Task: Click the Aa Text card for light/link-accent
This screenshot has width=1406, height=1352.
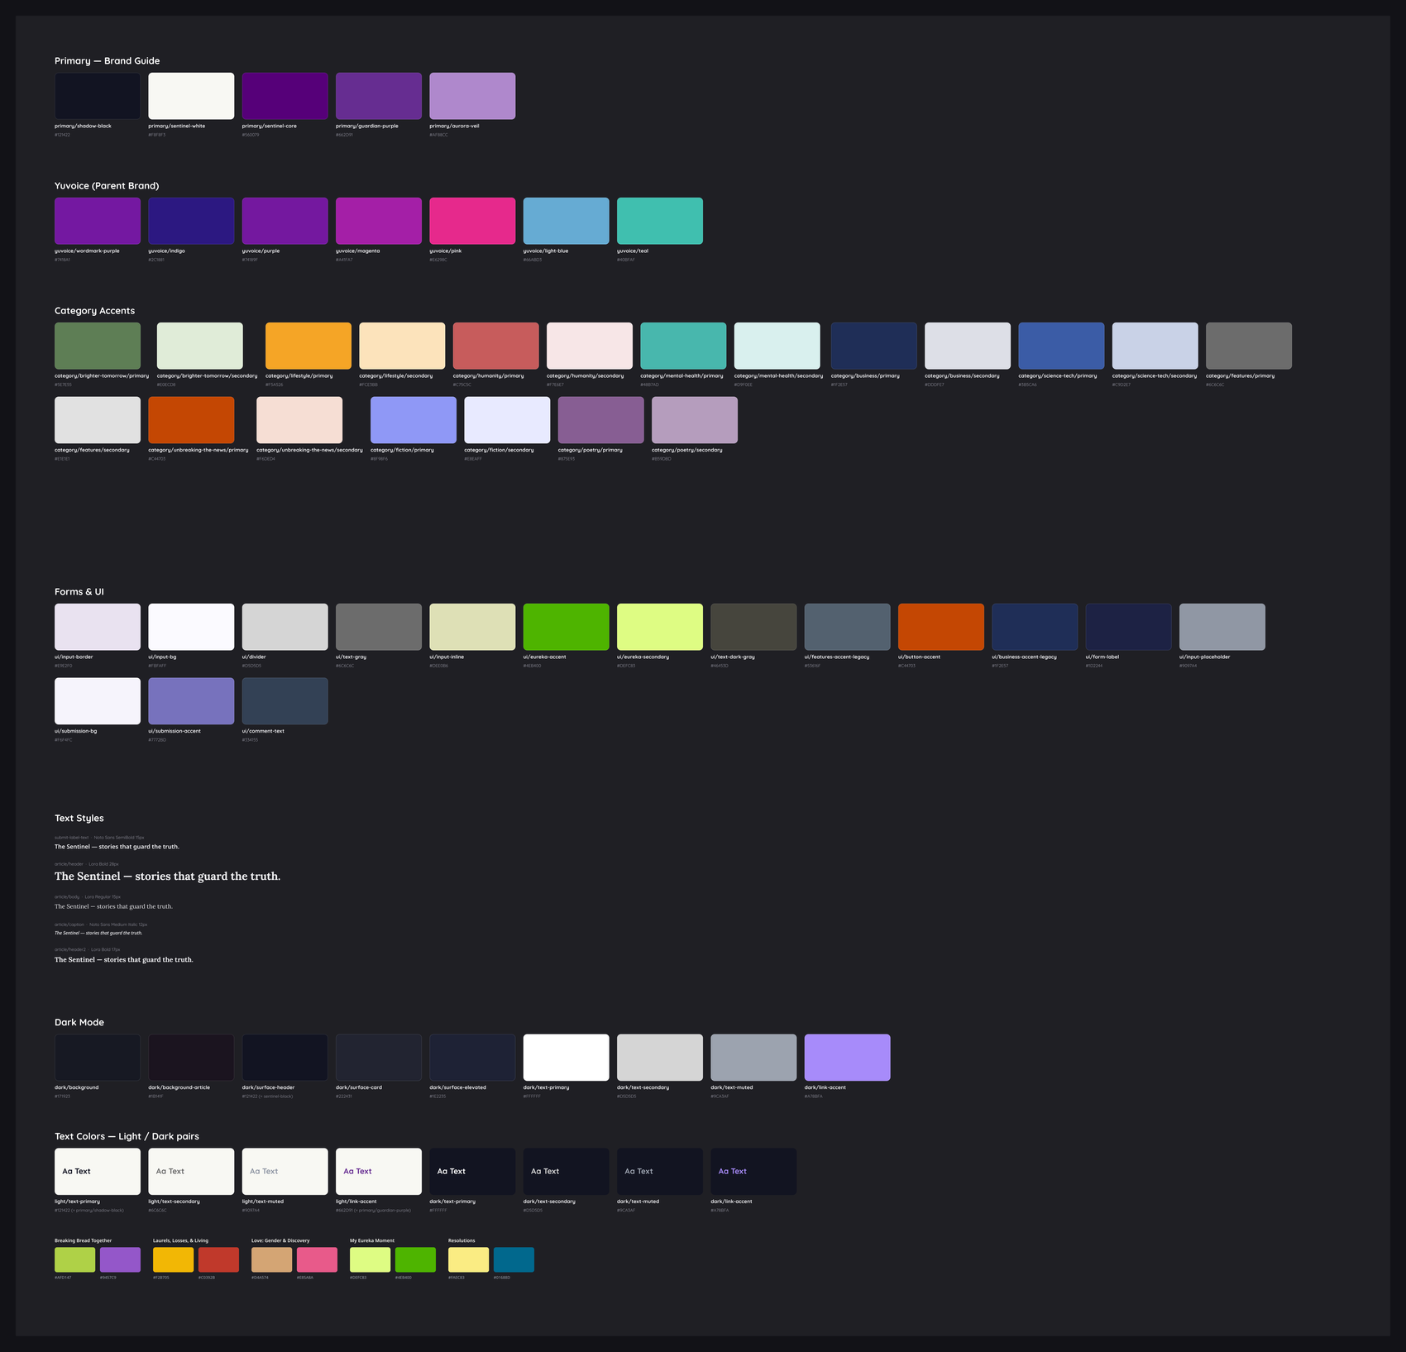Action: [379, 1172]
